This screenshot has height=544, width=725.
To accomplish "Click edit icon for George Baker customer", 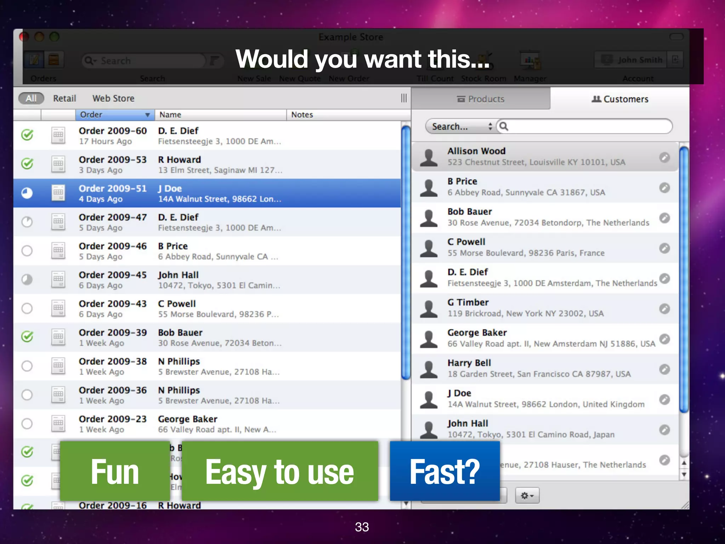I will click(664, 339).
